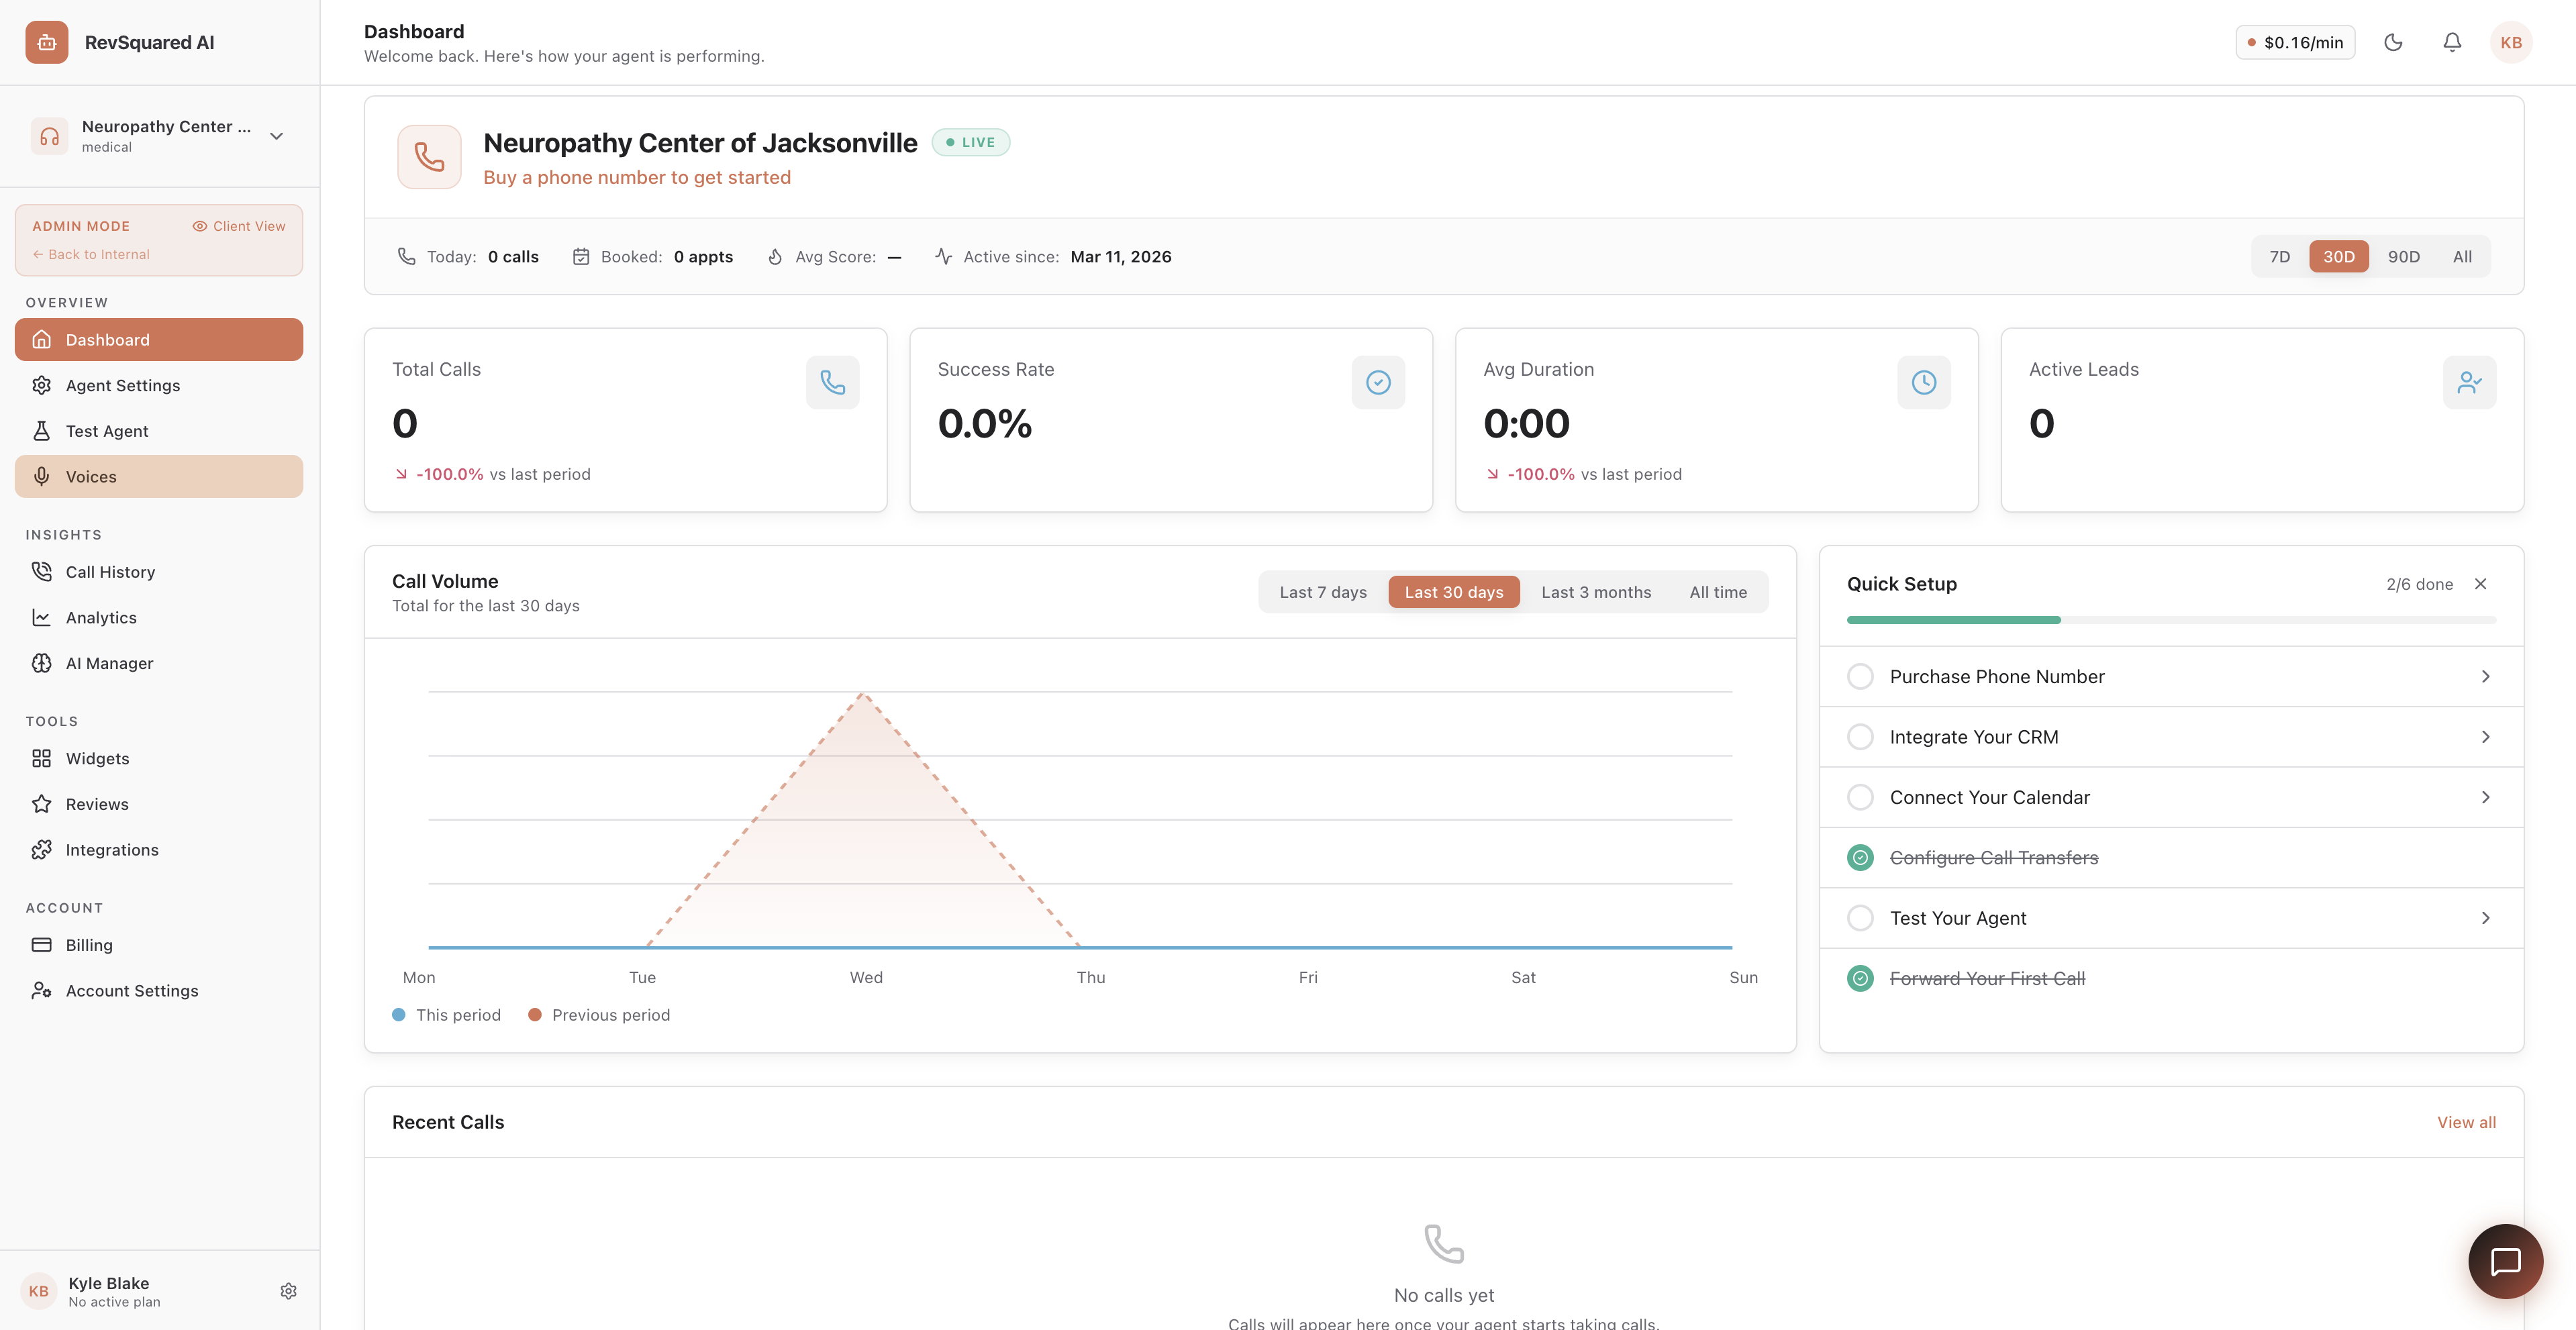Expand Integrate Your CRM chevron
This screenshot has width=2576, height=1330.
tap(2486, 737)
